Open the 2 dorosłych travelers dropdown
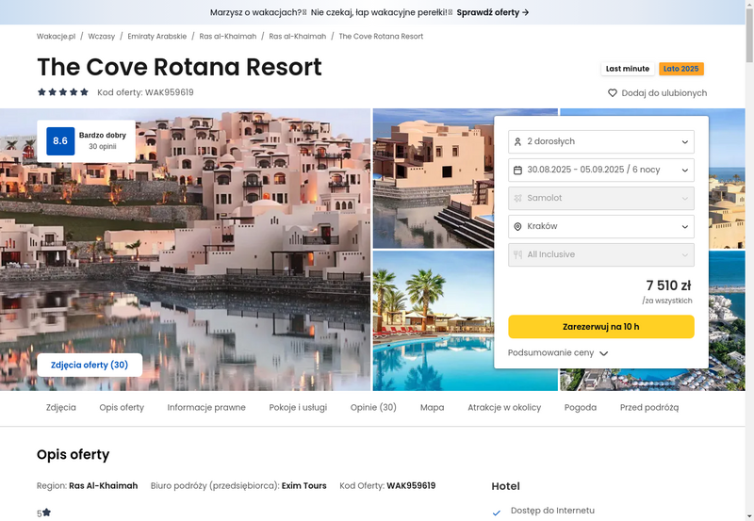This screenshot has height=521, width=754. coord(601,141)
